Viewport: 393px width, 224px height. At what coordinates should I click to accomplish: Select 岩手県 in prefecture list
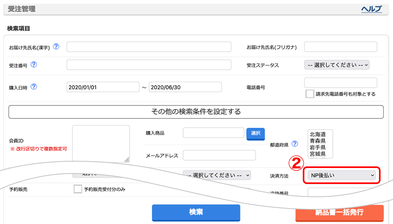tap(318, 147)
